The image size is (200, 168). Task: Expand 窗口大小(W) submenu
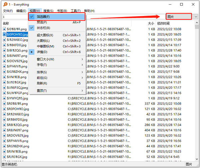[x=57, y=59]
